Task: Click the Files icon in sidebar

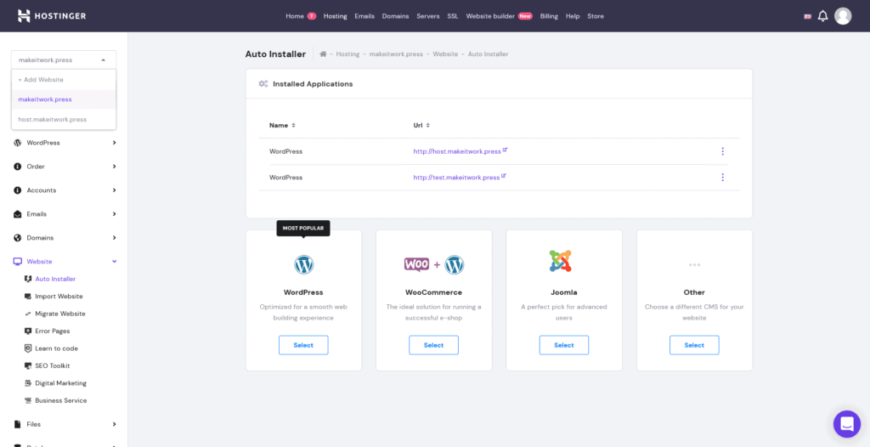Action: pyautogui.click(x=17, y=424)
